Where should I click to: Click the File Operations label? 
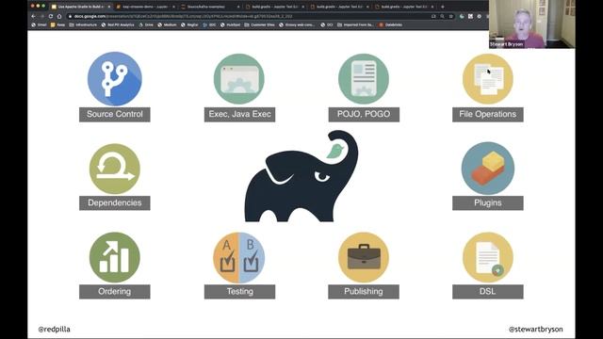coord(488,115)
